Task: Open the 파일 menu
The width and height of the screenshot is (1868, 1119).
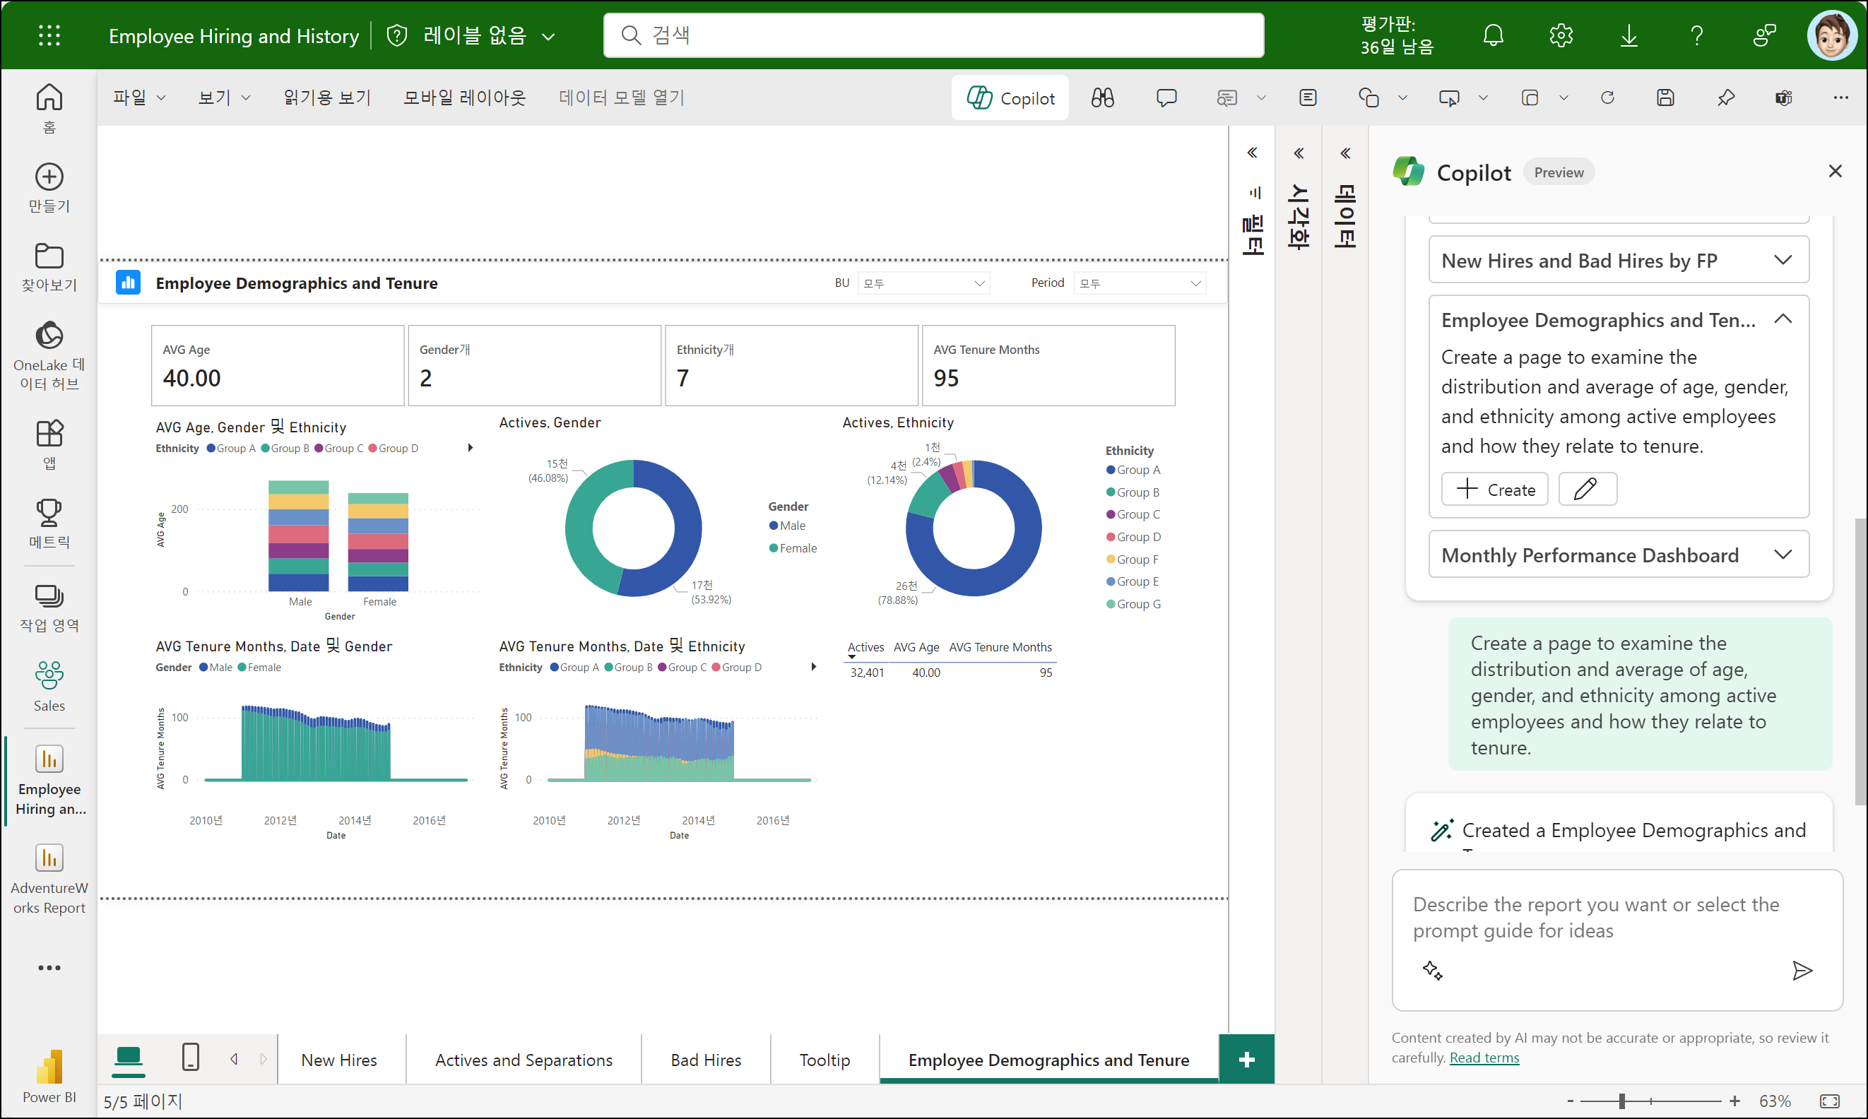Action: pos(138,98)
